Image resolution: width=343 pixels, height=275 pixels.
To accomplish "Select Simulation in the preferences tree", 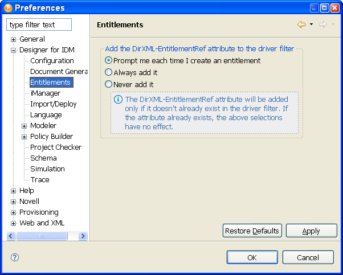I will point(47,169).
